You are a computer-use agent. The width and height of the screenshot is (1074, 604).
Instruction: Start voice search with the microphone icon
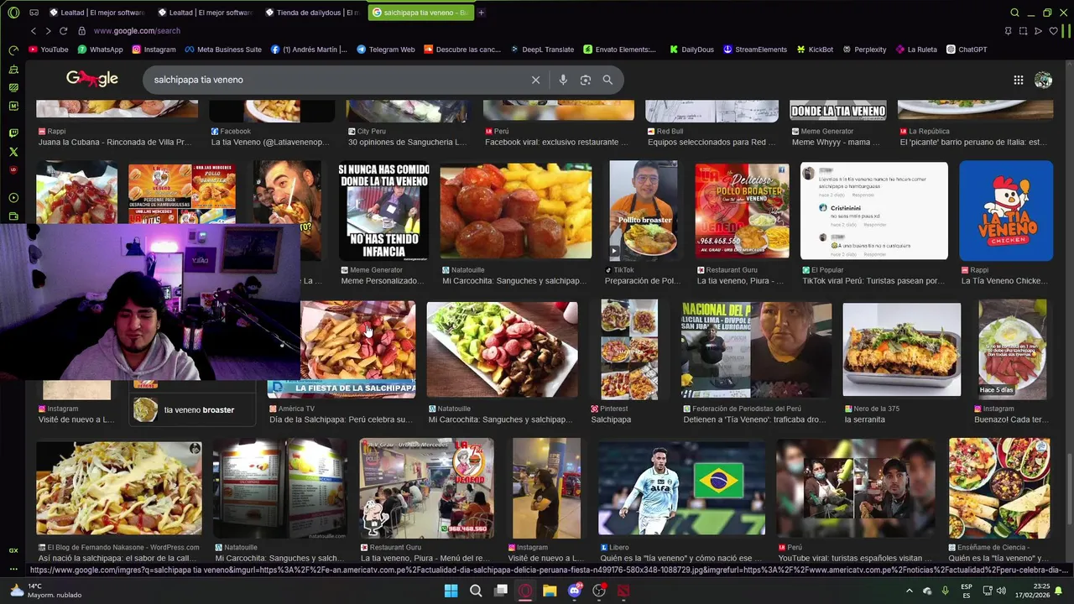(x=563, y=80)
